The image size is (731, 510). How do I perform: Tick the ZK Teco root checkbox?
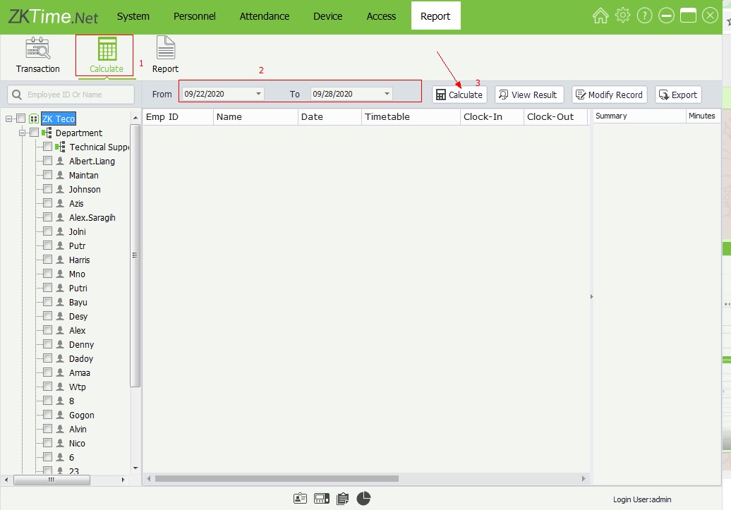(21, 119)
